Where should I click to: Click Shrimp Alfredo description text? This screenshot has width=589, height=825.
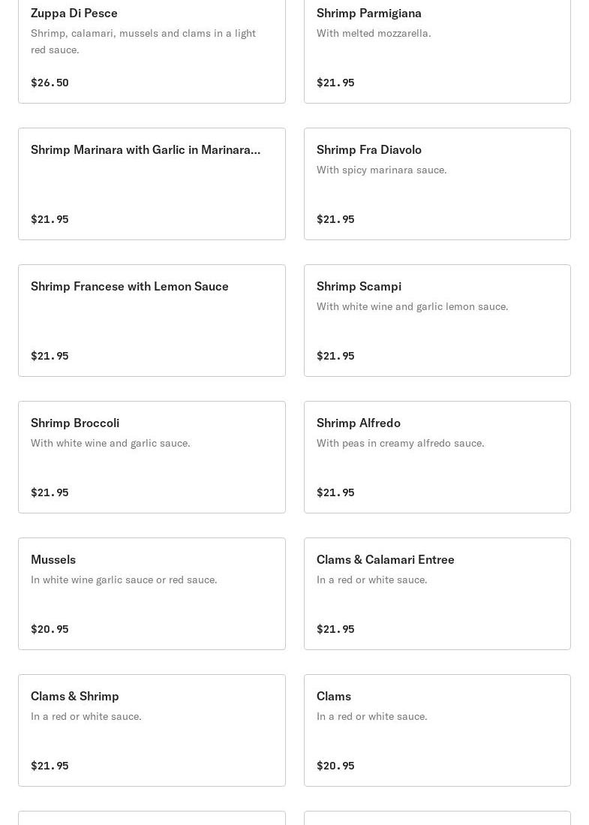[400, 443]
